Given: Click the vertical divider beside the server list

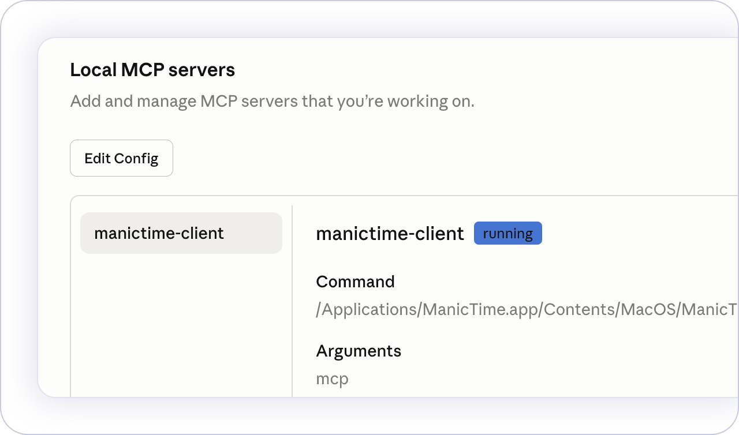Looking at the screenshot, I should coord(292,300).
